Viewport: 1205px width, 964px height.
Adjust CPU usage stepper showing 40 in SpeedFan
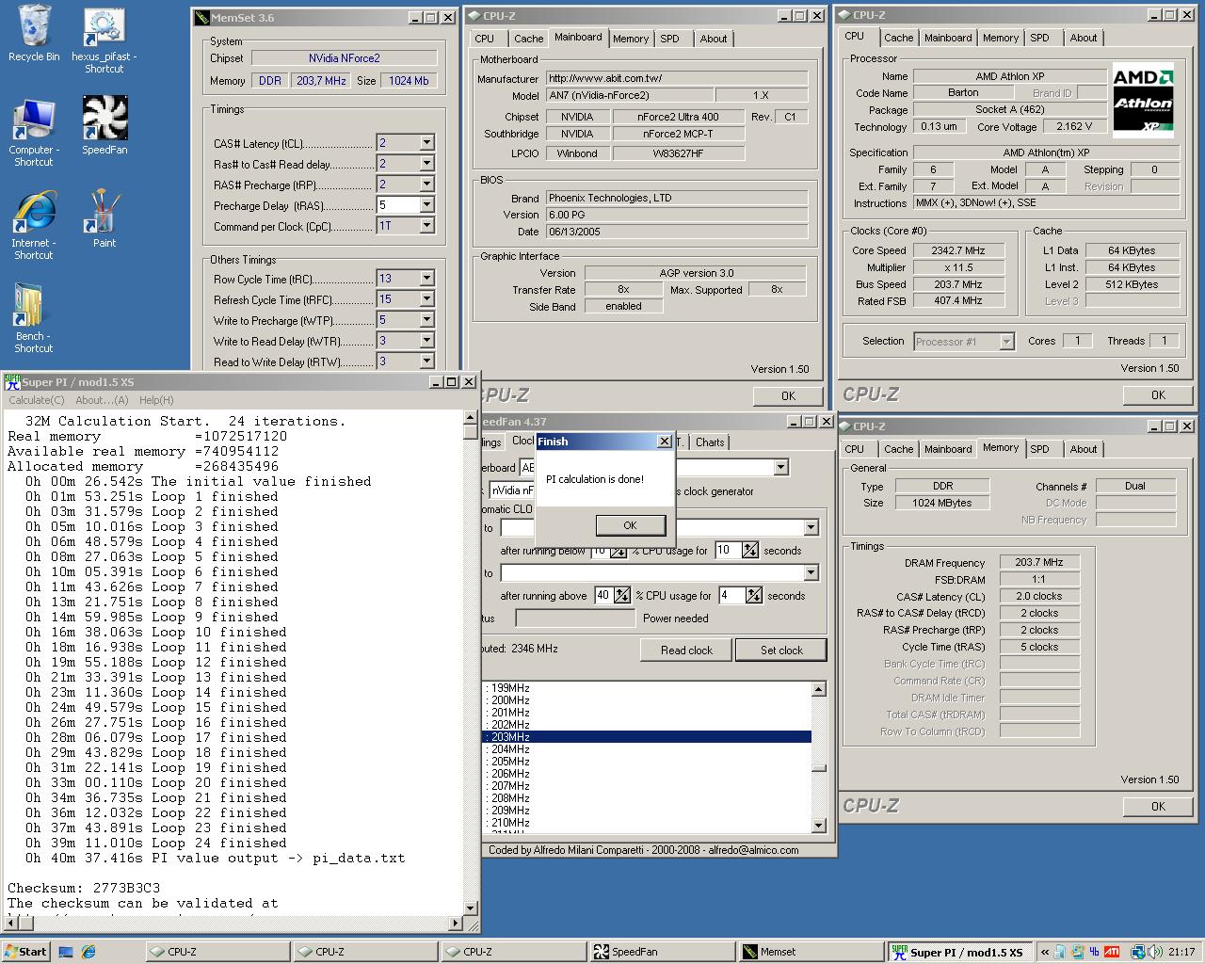point(622,596)
